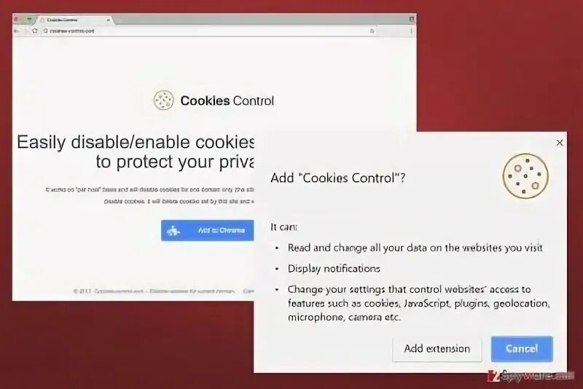Screen dimensions: 583x389
Task: Click the Add extension button
Action: click(437, 348)
